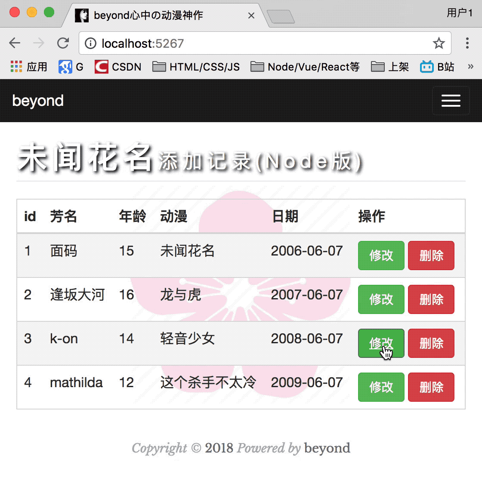Click the site info icon in address bar
The height and width of the screenshot is (499, 482).
tap(91, 43)
